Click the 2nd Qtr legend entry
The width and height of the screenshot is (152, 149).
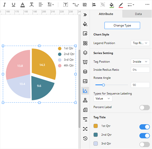[x=66, y=54]
